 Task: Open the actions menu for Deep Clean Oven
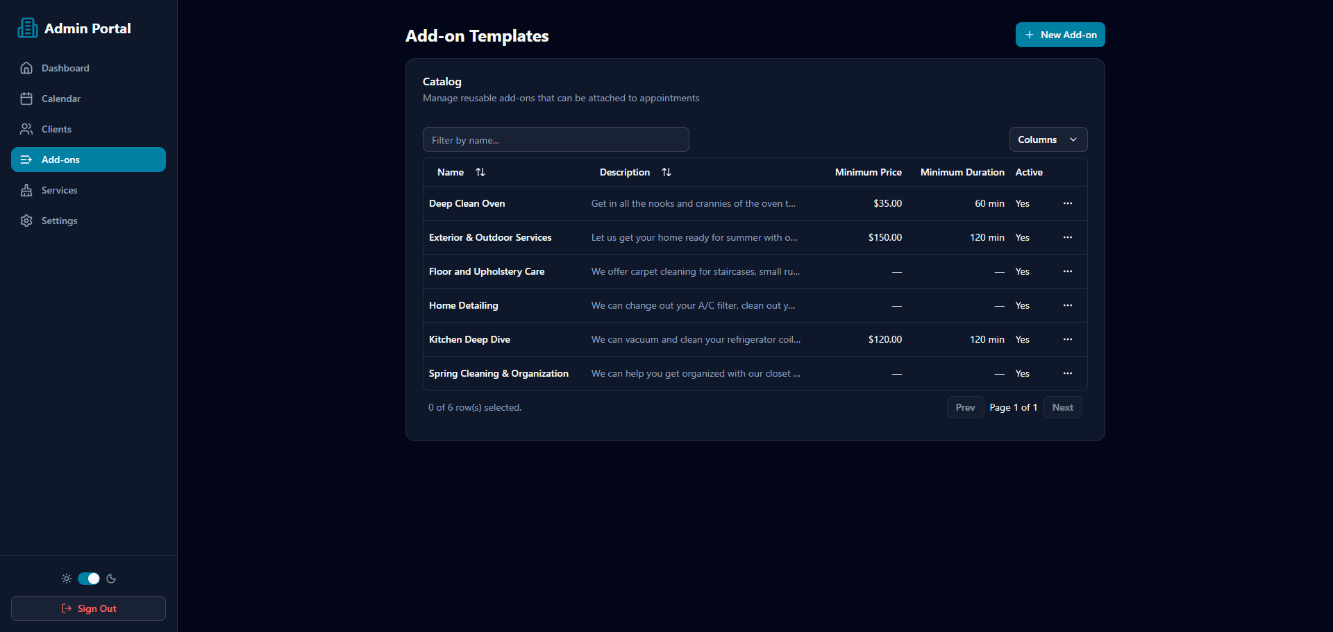coord(1068,203)
